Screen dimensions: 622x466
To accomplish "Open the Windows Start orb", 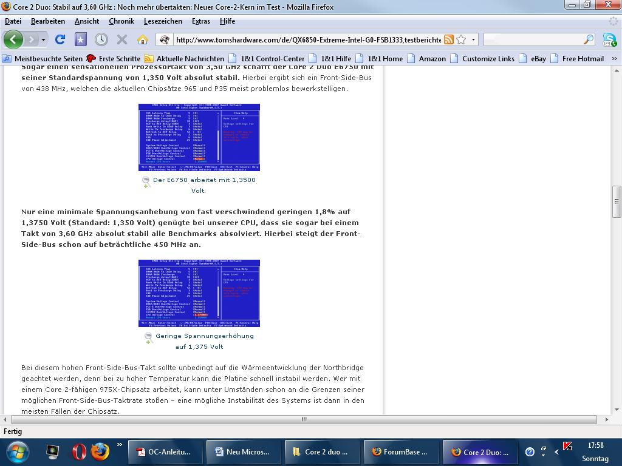I will pyautogui.click(x=16, y=452).
